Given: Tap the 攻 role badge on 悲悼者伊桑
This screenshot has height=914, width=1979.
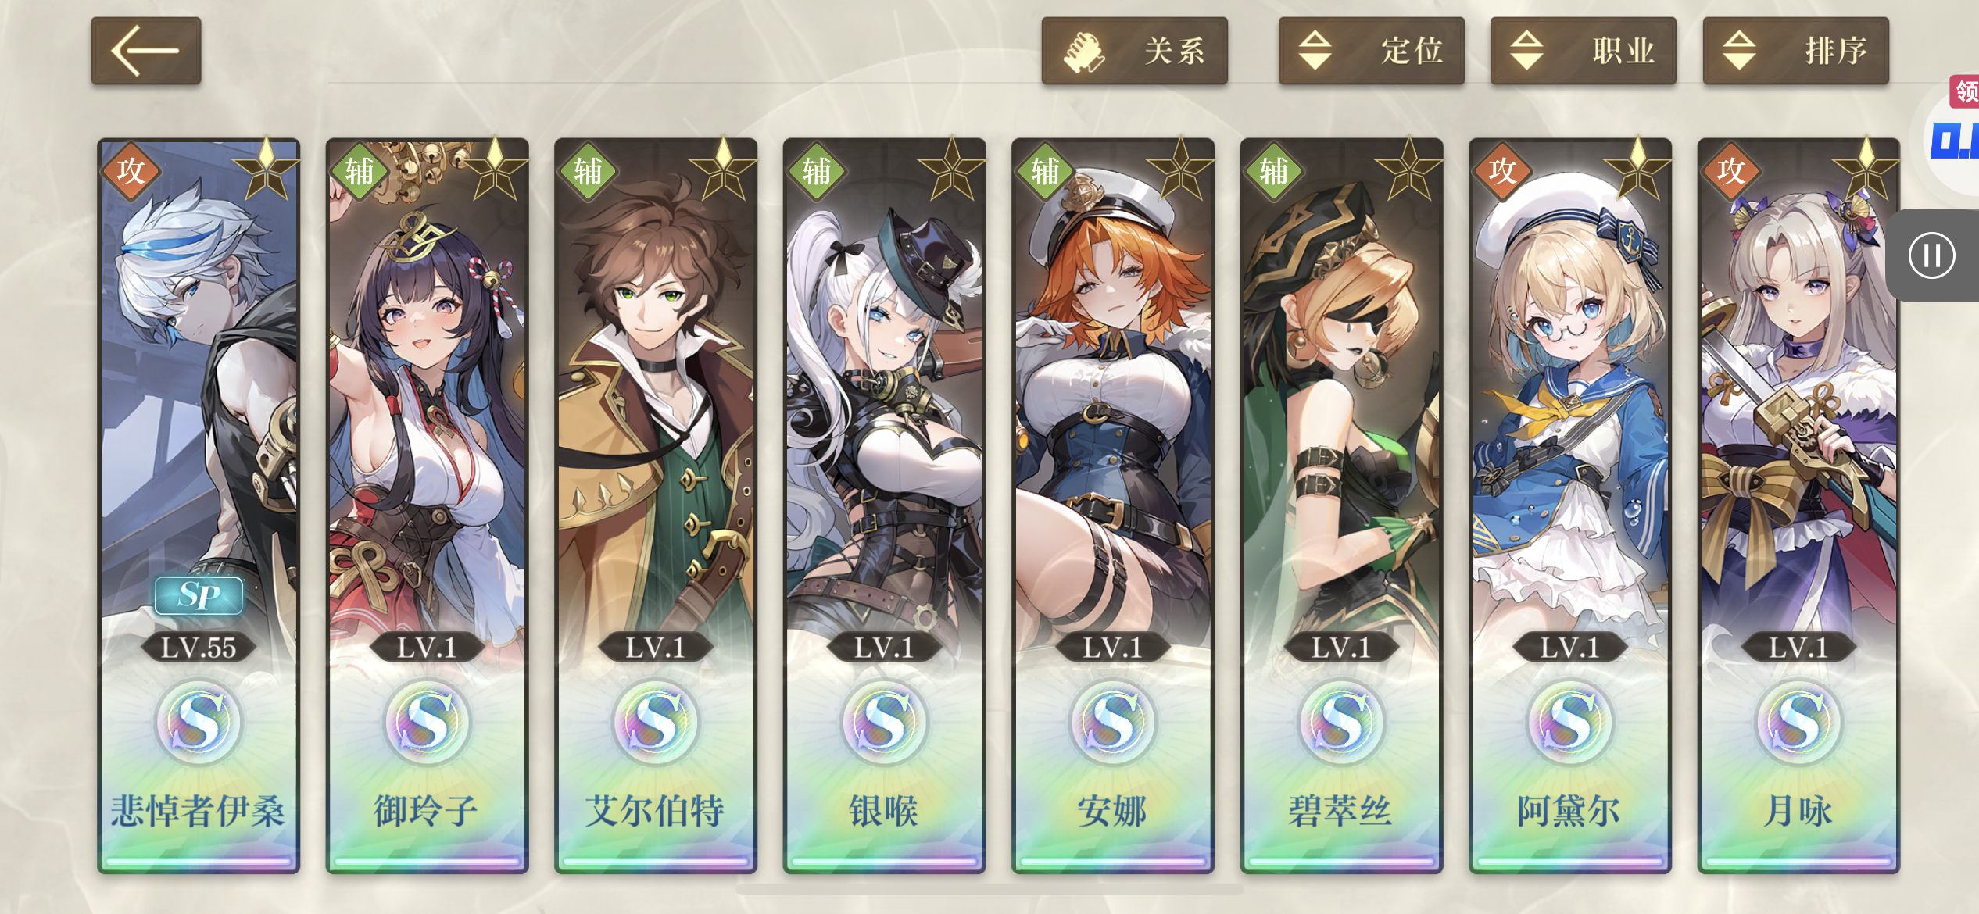Looking at the screenshot, I should [131, 170].
